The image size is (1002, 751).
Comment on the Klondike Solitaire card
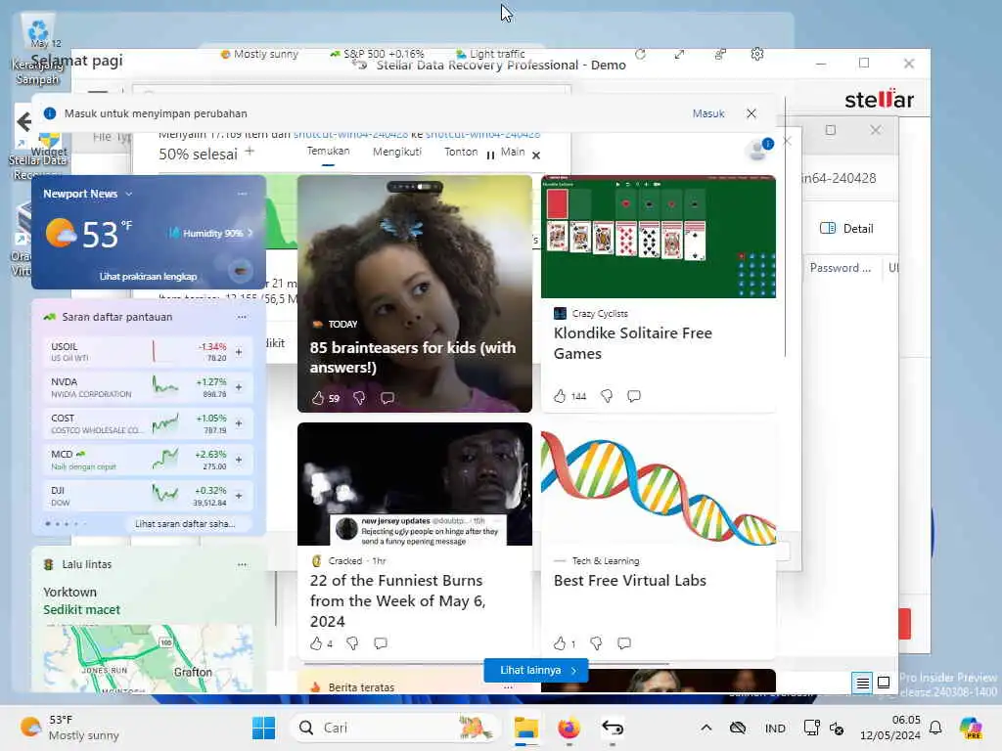pos(634,396)
